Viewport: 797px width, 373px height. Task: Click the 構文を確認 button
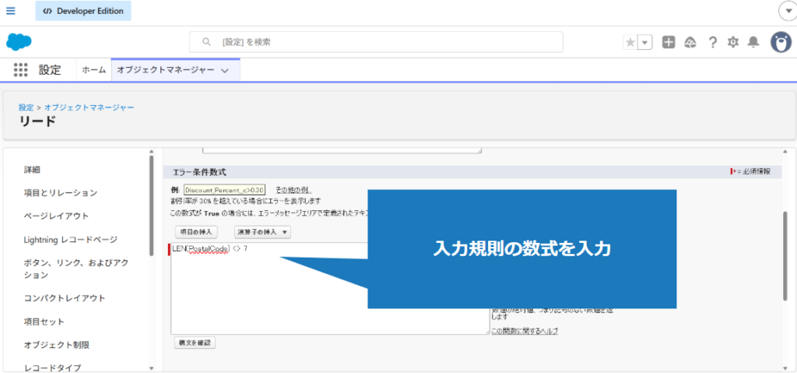[195, 343]
